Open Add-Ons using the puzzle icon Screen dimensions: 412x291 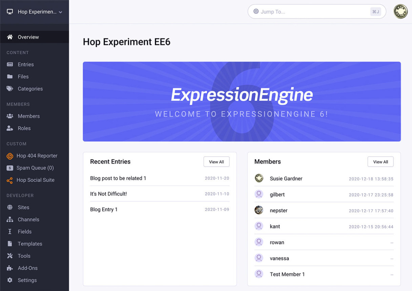(9, 268)
